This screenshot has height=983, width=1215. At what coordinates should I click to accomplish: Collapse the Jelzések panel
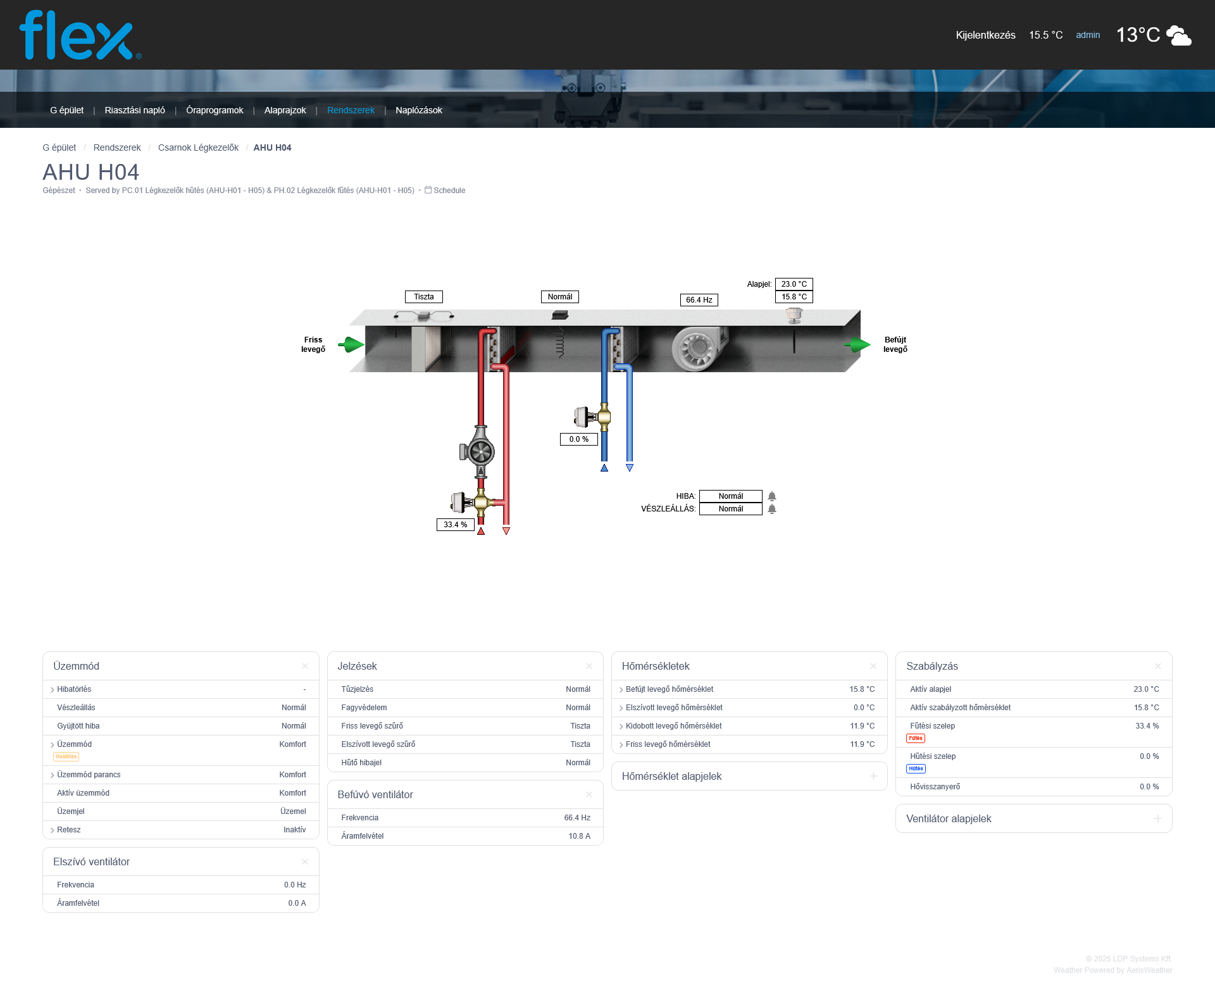click(589, 667)
